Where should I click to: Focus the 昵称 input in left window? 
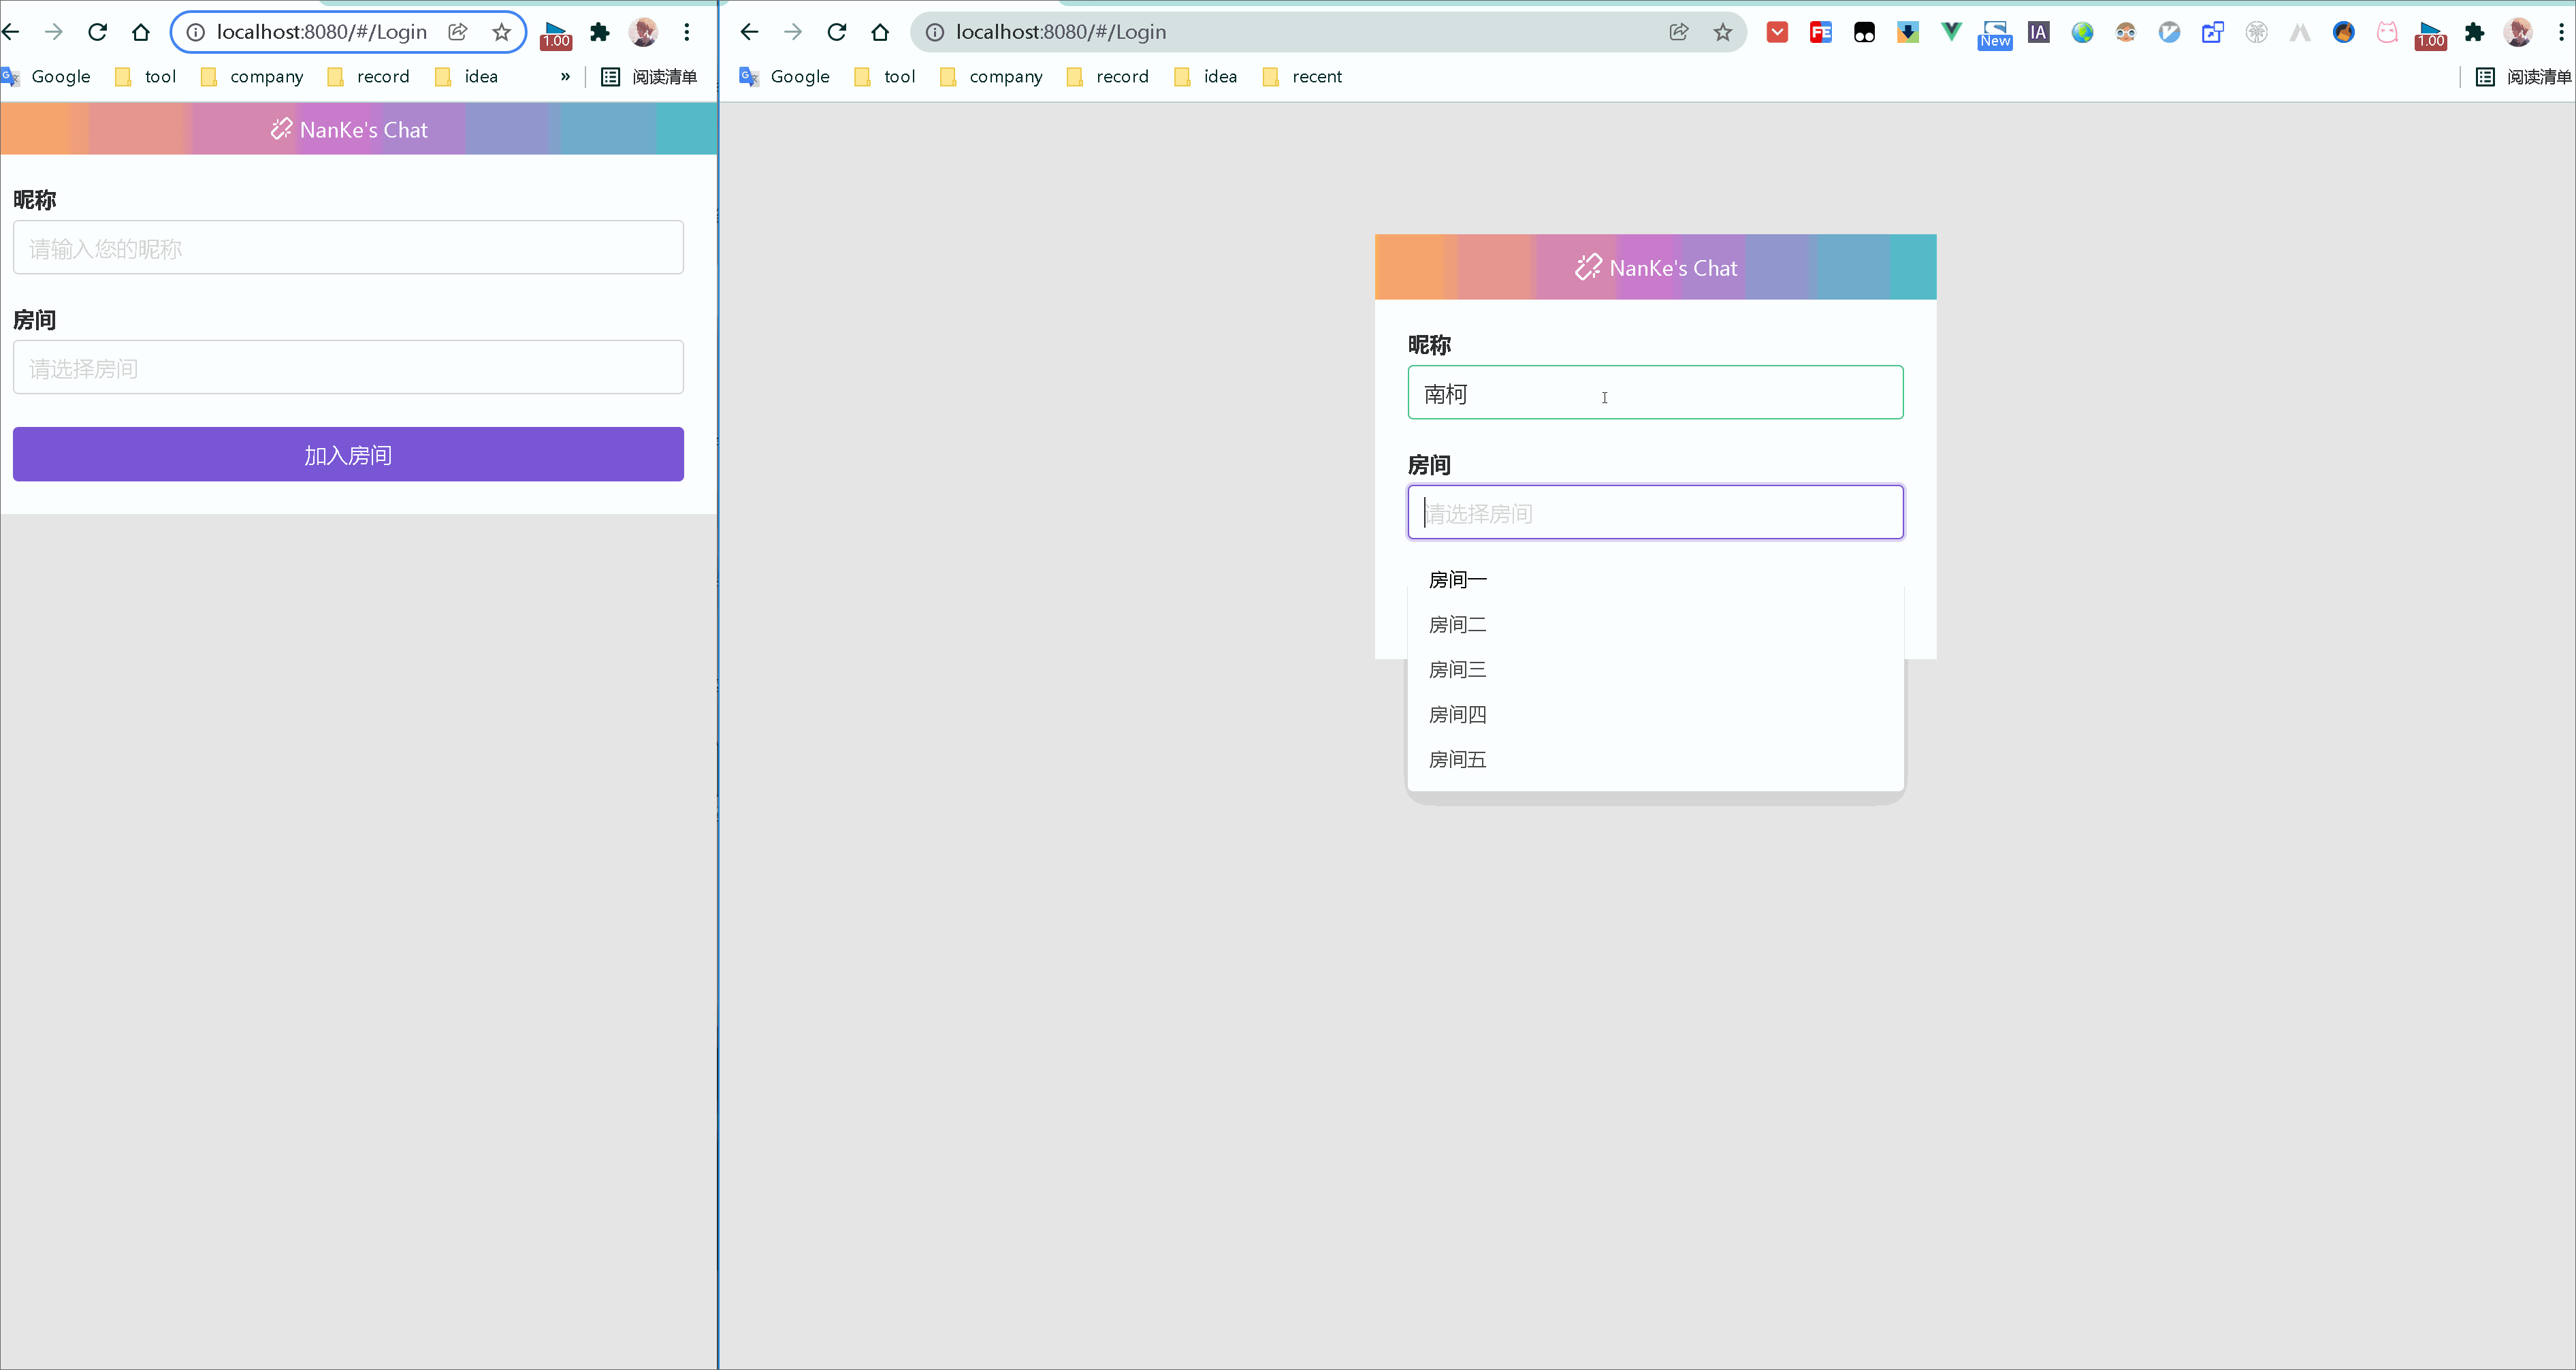(348, 248)
